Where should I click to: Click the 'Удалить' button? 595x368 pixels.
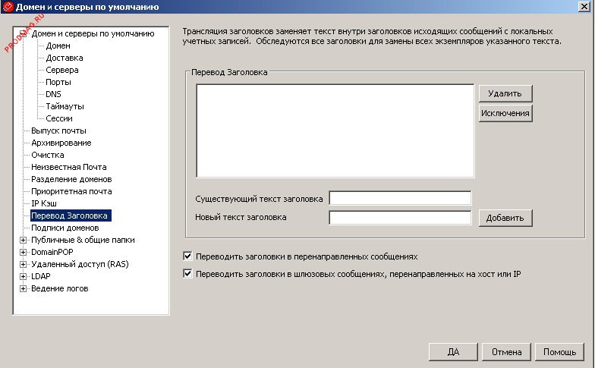pos(505,93)
